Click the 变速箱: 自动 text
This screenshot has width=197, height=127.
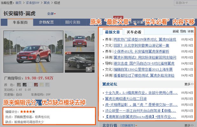[13, 95]
